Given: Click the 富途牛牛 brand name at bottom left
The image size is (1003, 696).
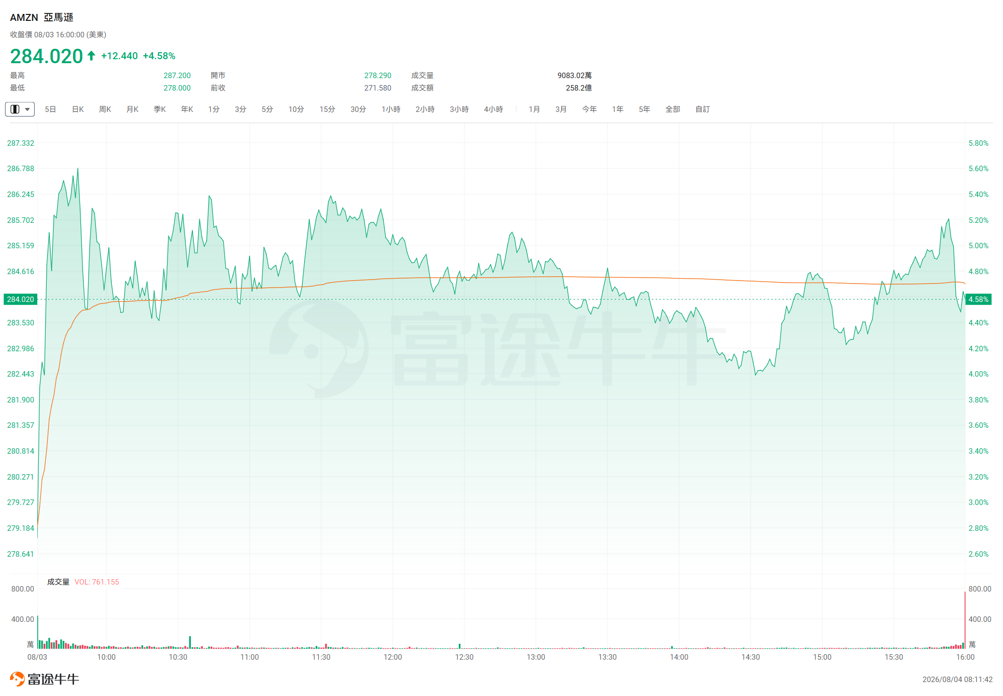Looking at the screenshot, I should click(53, 679).
